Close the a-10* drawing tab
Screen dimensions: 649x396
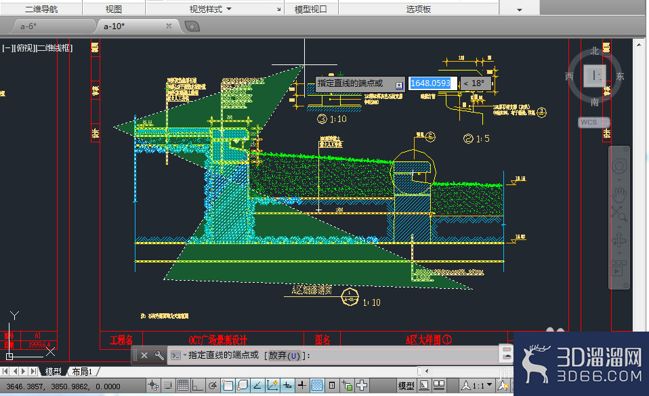click(169, 26)
